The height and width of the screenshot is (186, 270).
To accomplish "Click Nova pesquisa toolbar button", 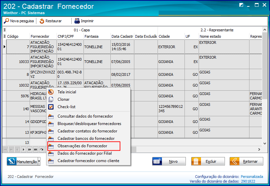I will pos(19,21).
